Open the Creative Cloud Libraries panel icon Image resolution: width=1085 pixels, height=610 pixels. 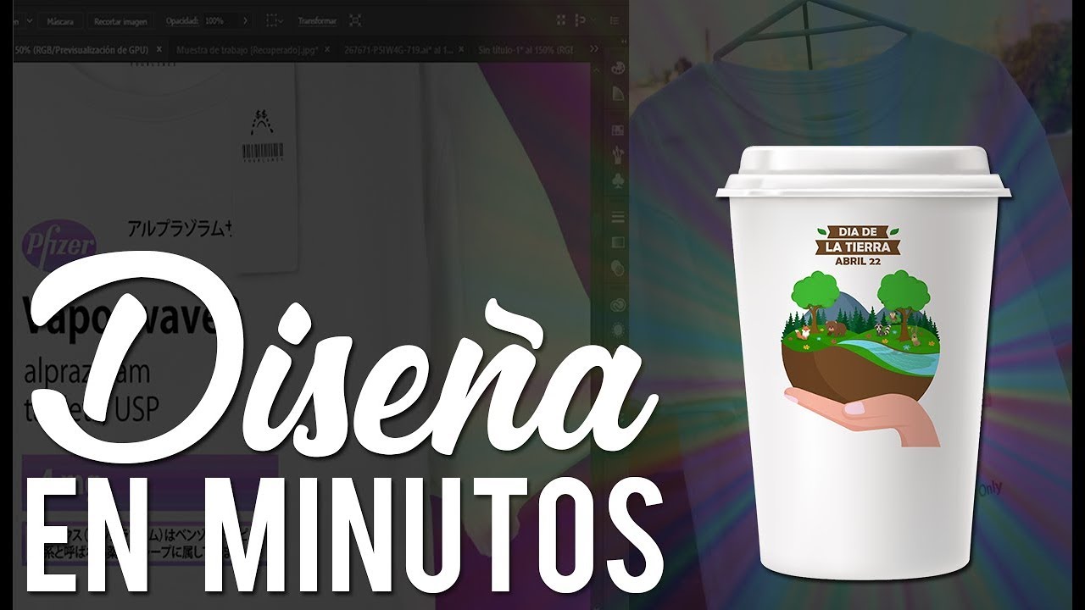click(618, 305)
